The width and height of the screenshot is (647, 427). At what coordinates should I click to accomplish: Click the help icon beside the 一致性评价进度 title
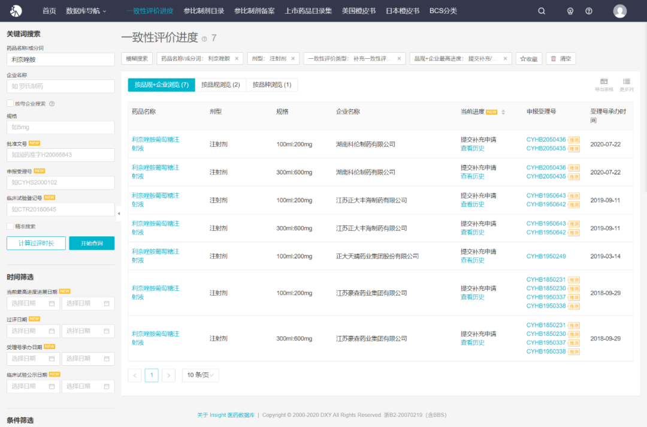[x=204, y=39]
